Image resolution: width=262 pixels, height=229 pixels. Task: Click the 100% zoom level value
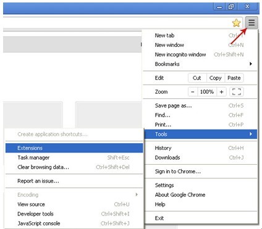click(x=207, y=92)
